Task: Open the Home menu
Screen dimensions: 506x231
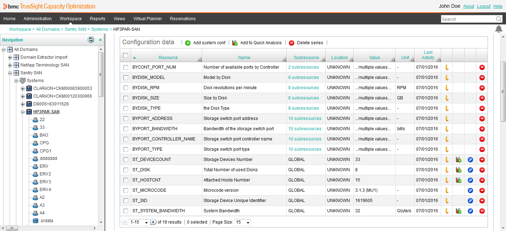Action: (x=10, y=19)
